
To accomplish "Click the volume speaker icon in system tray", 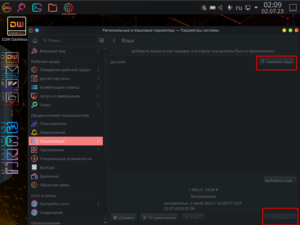I will (221, 8).
